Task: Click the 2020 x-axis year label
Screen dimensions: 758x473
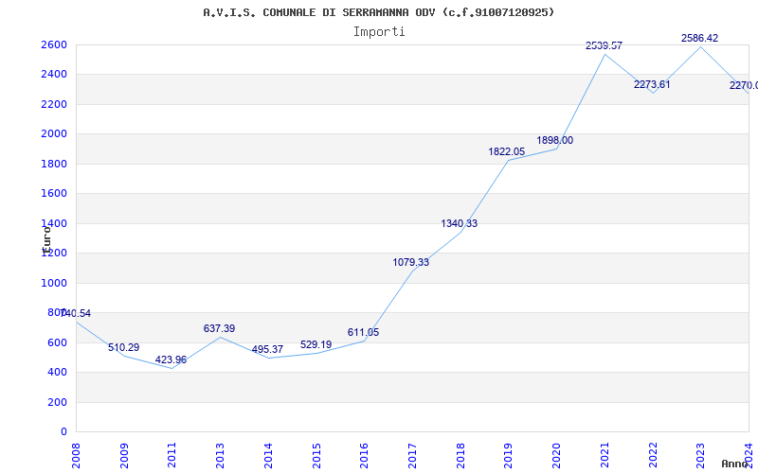Action: pos(556,456)
